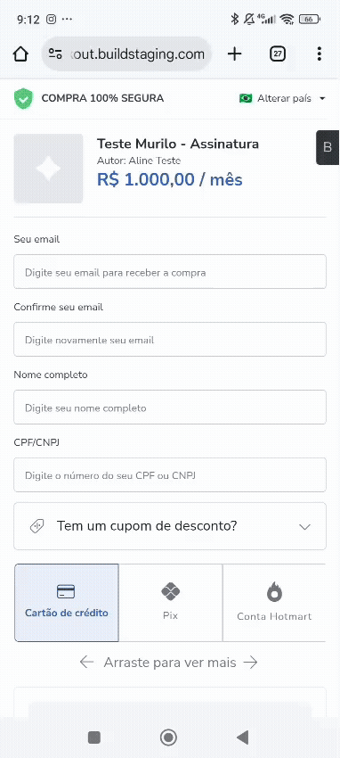
Task: Open the site settings icon in address bar
Action: 55,54
